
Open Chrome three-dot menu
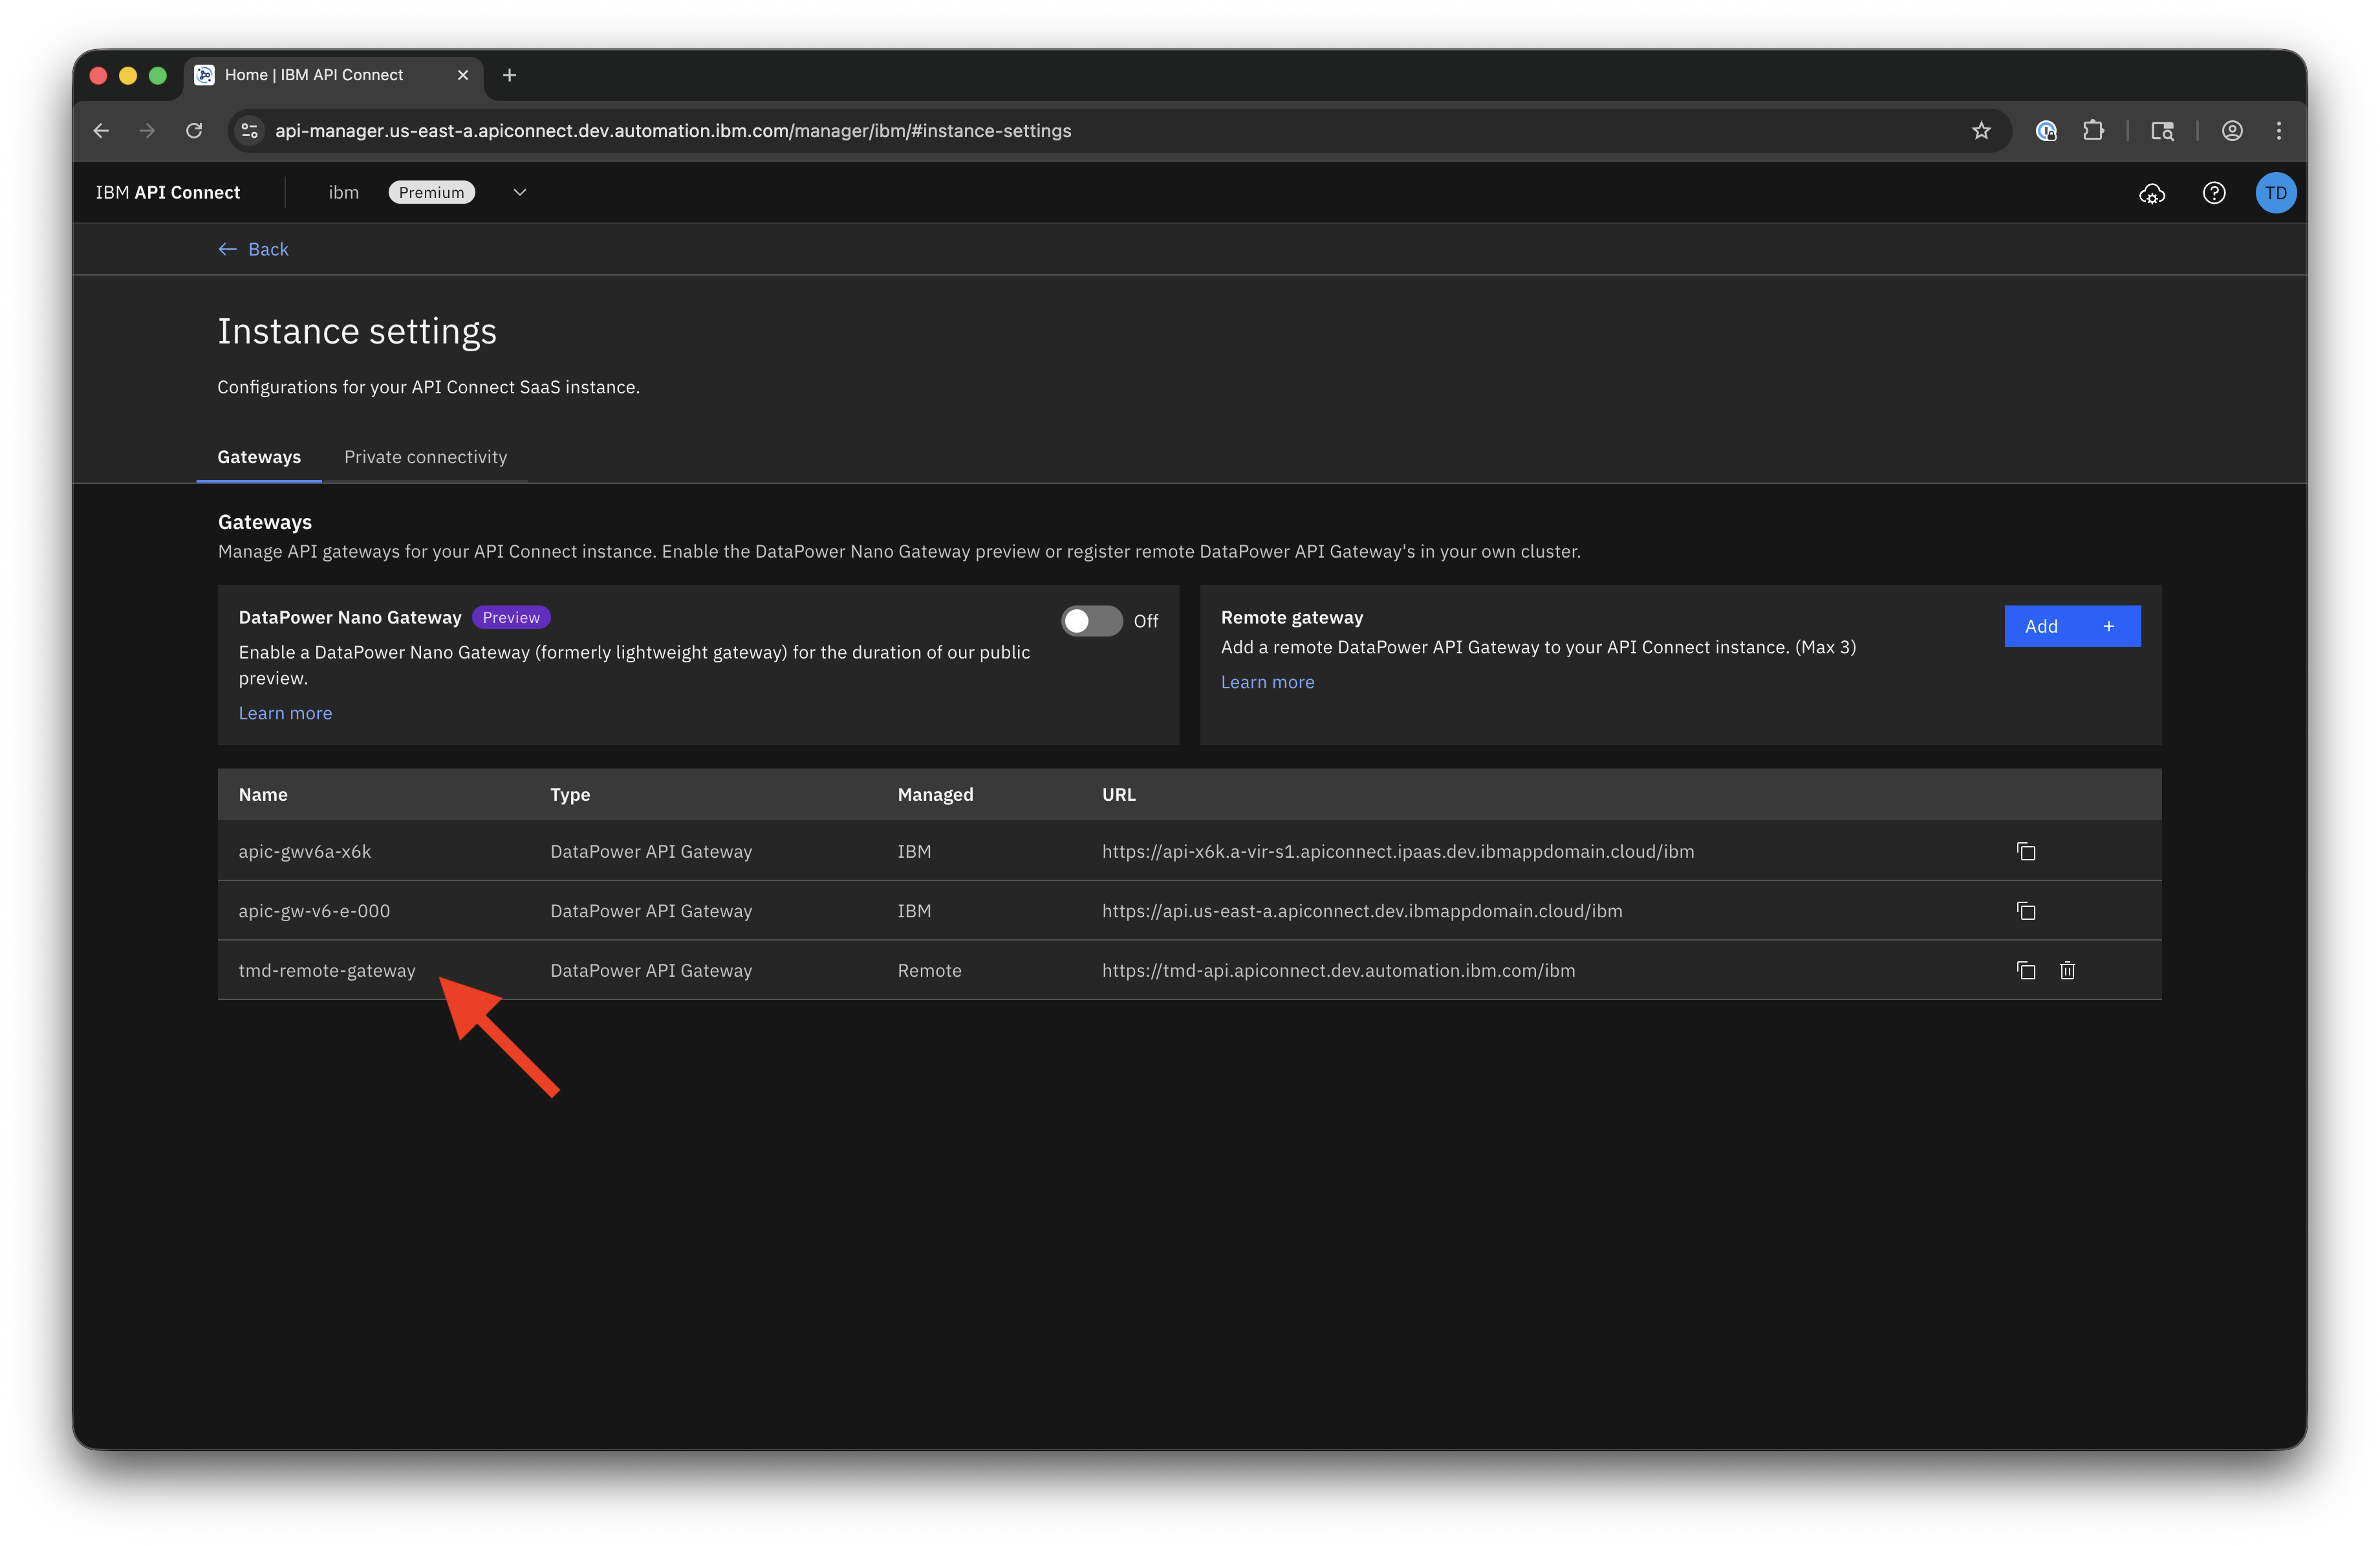2279,131
